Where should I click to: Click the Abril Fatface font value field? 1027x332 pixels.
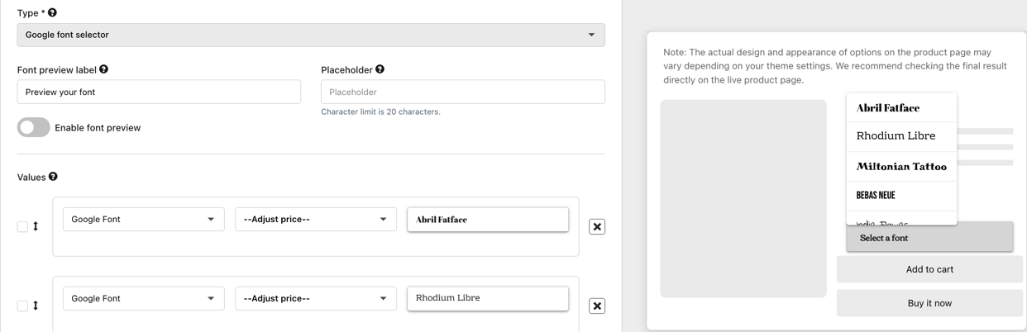coord(488,219)
